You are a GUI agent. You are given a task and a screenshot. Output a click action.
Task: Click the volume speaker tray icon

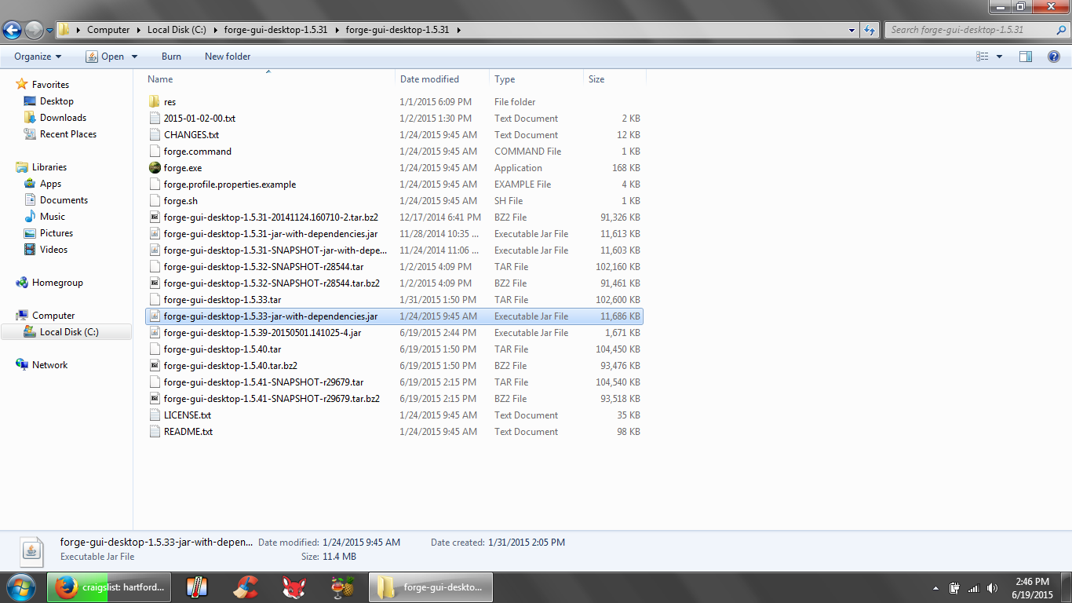(993, 588)
